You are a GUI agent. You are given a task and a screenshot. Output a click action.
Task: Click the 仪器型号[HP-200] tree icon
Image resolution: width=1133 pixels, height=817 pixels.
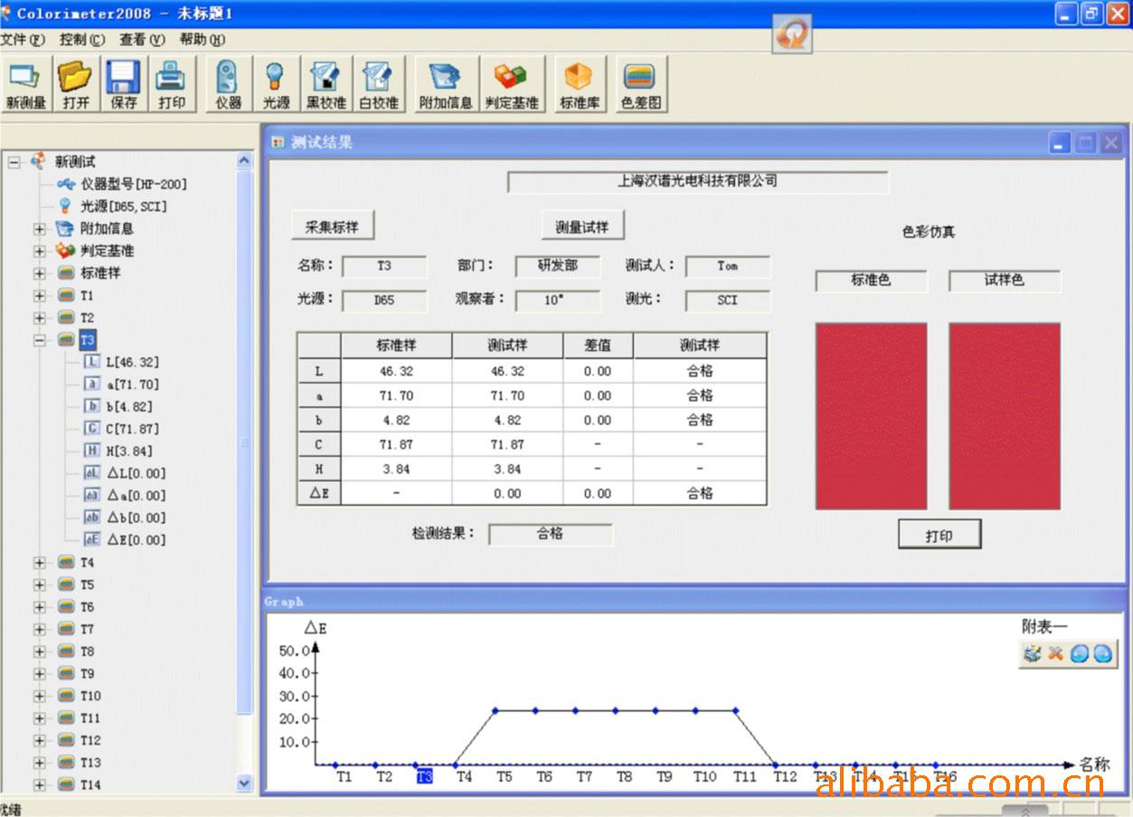(66, 184)
